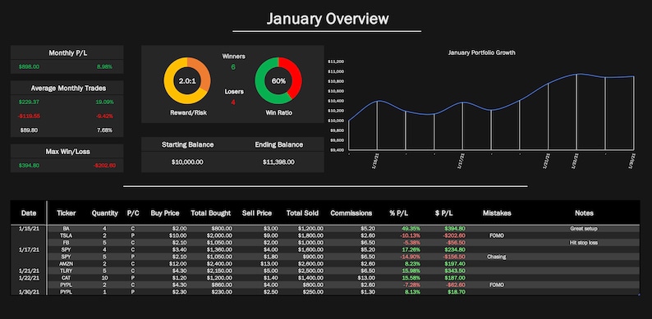Select the $1.30 commissions cell
The width and height of the screenshot is (652, 319).
pyautogui.click(x=369, y=292)
